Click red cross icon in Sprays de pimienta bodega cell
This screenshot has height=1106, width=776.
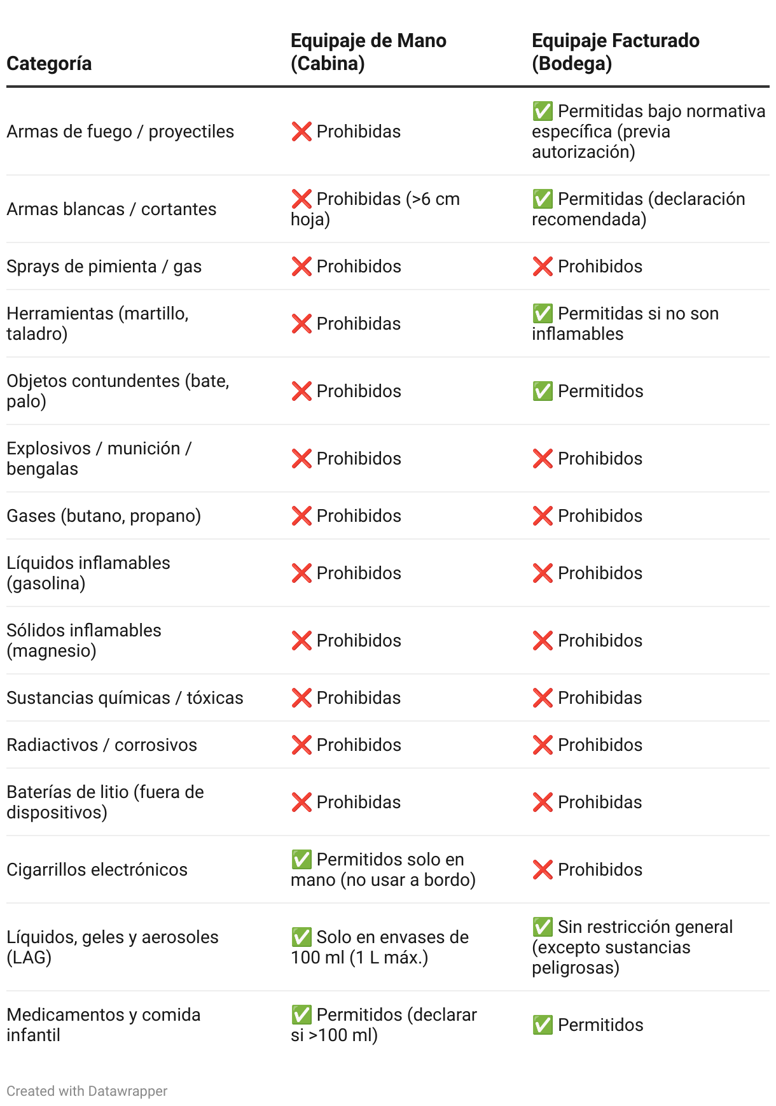click(x=543, y=267)
